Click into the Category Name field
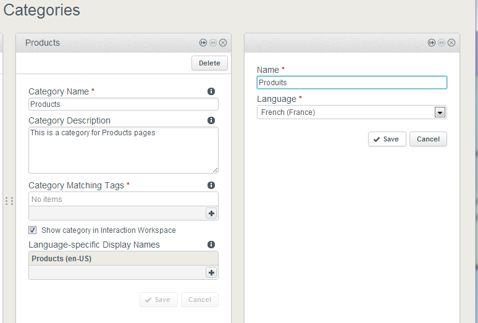478x323 pixels. pos(123,104)
